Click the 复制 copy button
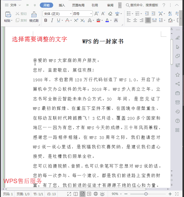 pos(21,20)
